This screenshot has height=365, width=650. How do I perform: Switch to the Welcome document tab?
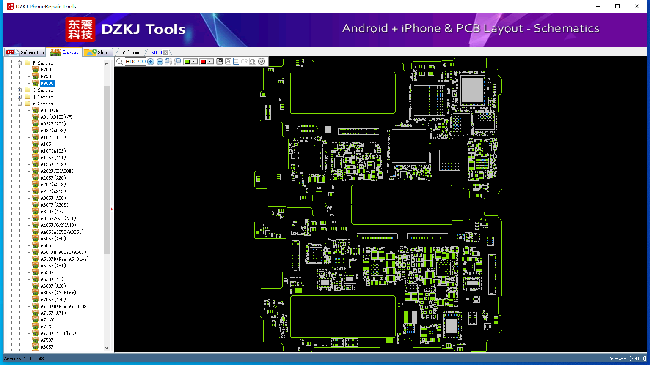click(x=131, y=52)
